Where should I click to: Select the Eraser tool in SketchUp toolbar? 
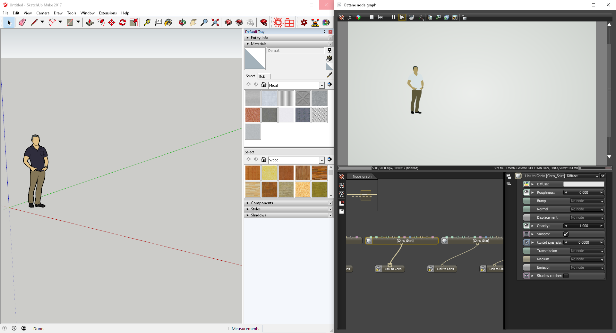click(22, 22)
